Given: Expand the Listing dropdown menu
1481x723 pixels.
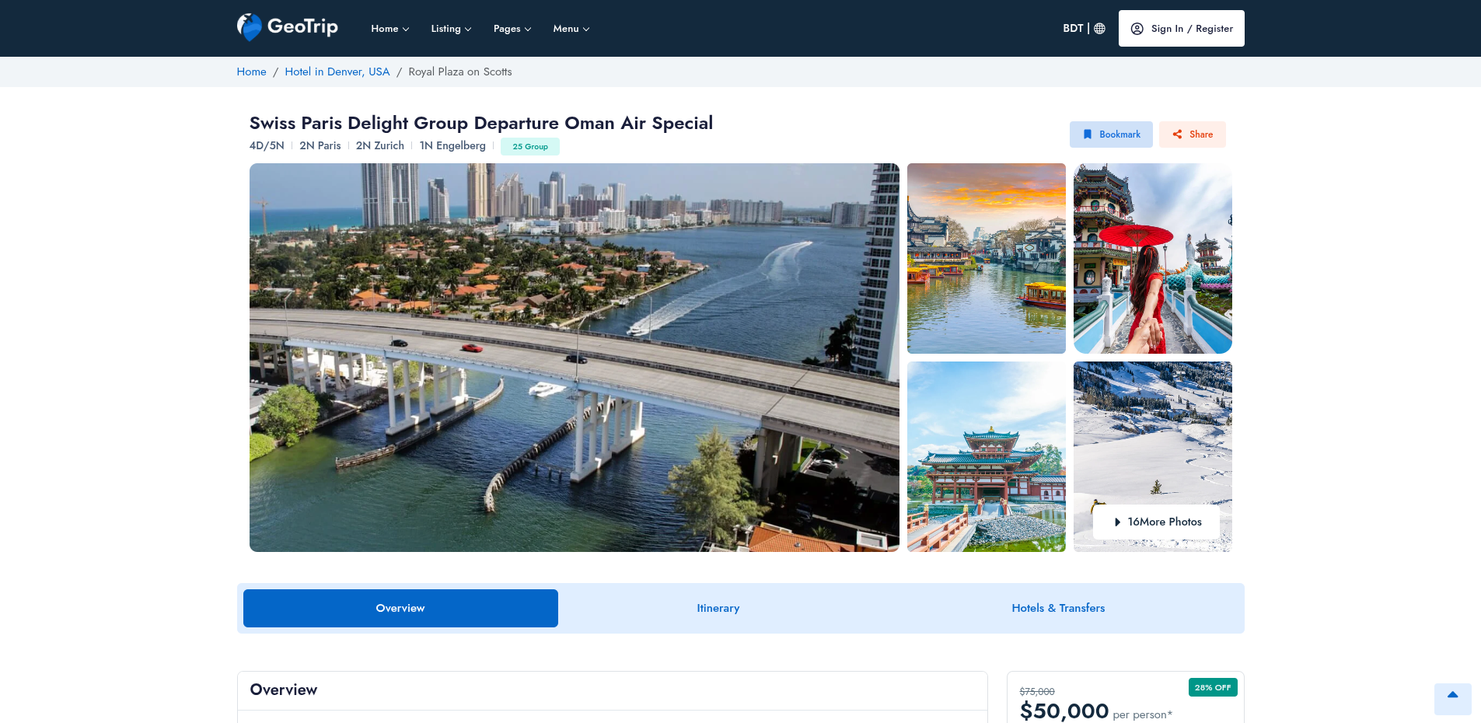Looking at the screenshot, I should (451, 29).
